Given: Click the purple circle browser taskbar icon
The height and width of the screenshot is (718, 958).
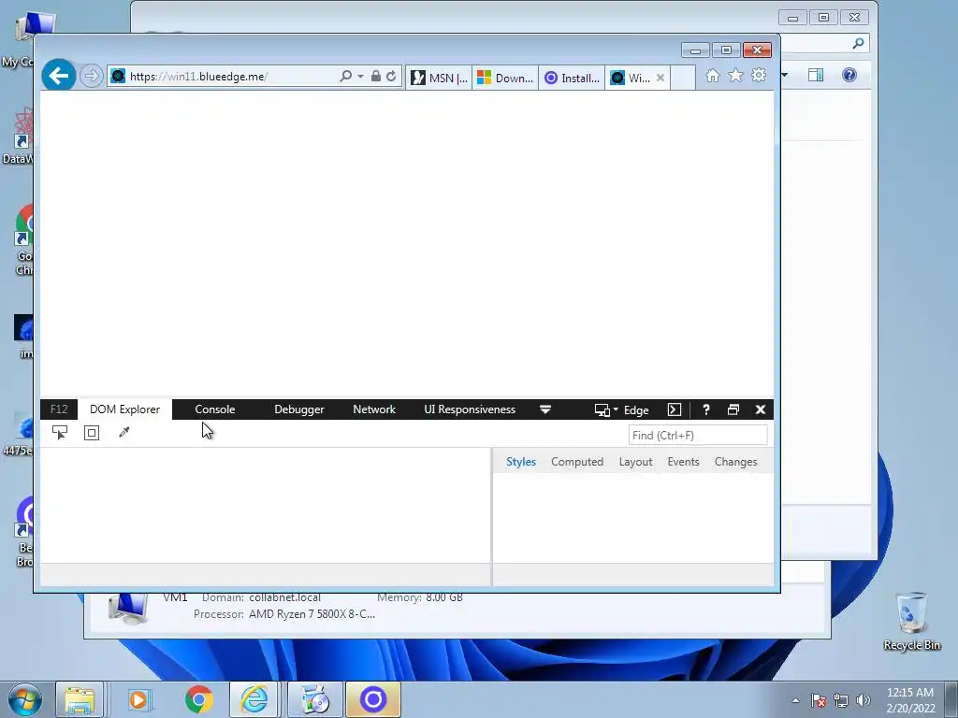Looking at the screenshot, I should tap(373, 699).
